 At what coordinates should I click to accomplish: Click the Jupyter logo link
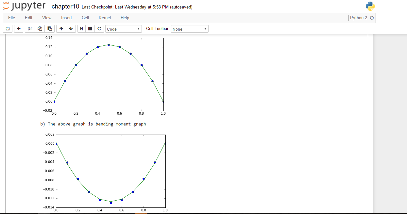coord(24,6)
